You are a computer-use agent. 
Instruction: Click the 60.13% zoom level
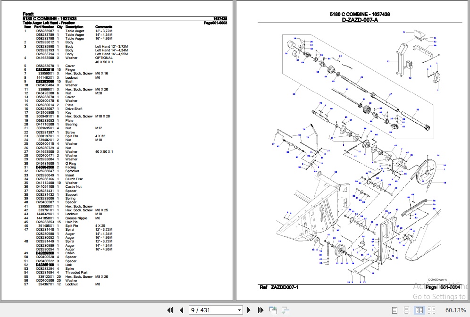pos(456,310)
